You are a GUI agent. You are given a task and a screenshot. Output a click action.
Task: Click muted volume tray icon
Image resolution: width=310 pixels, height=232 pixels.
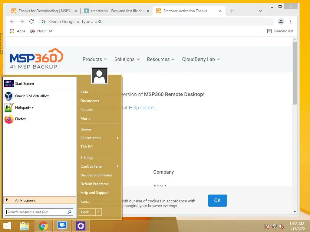[x=282, y=226]
